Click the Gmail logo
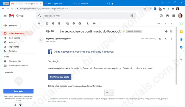Viewport: 185px width, 107px height. pos(17,16)
